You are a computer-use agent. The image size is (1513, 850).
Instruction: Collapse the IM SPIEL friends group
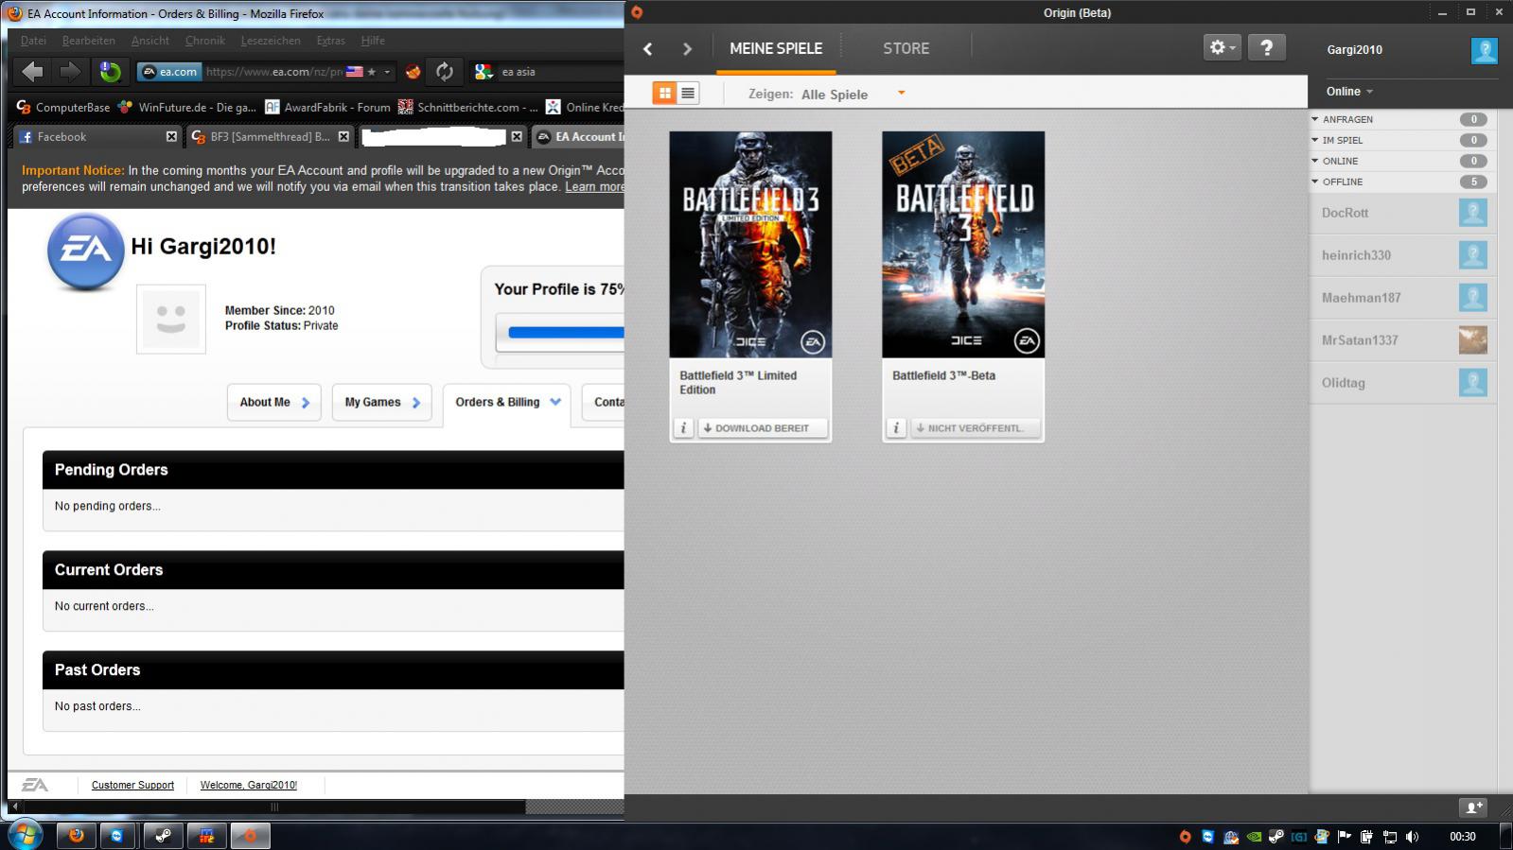(1315, 140)
